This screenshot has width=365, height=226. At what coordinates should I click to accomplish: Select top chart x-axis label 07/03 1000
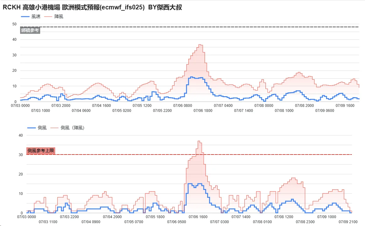click(x=40, y=111)
